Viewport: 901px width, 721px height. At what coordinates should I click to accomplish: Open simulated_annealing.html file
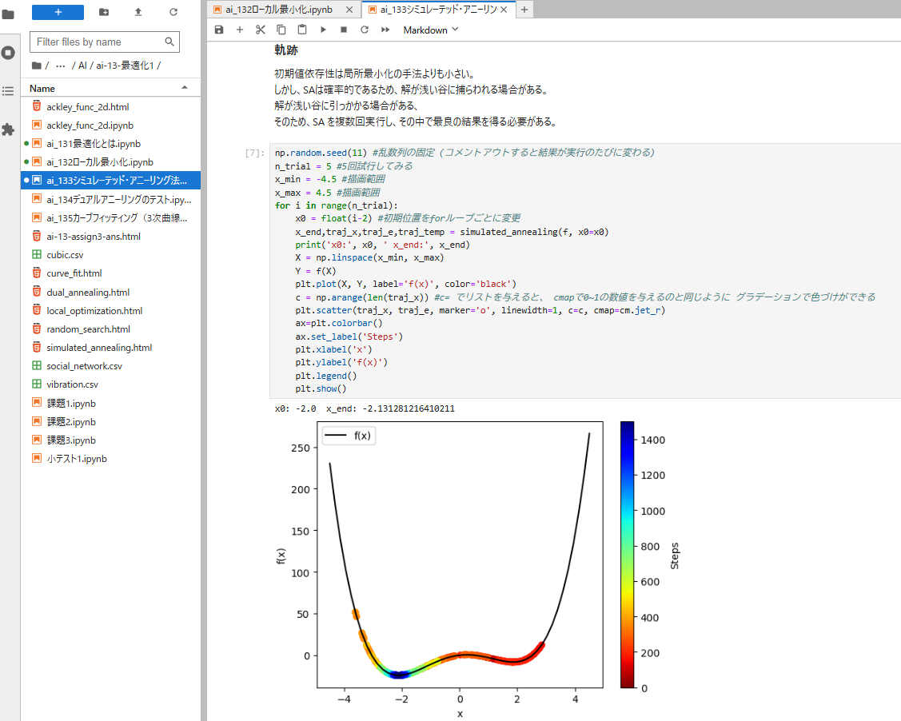[111, 347]
